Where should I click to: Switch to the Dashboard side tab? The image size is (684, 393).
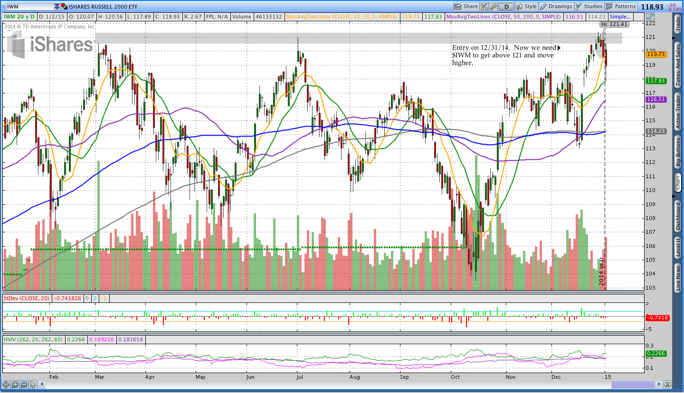point(678,216)
